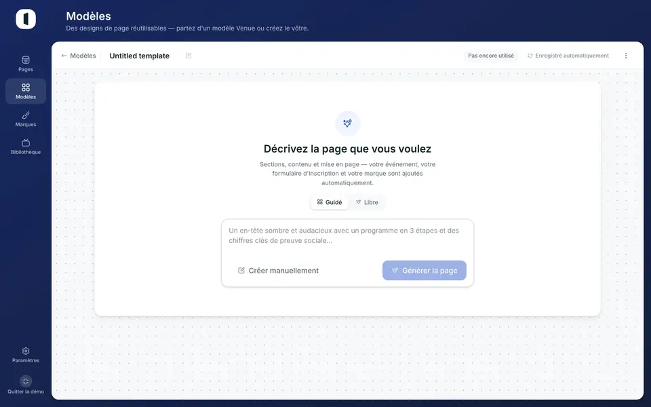Click subtitle about designs de page réutilisables
The width and height of the screenshot is (651, 407).
(x=187, y=28)
